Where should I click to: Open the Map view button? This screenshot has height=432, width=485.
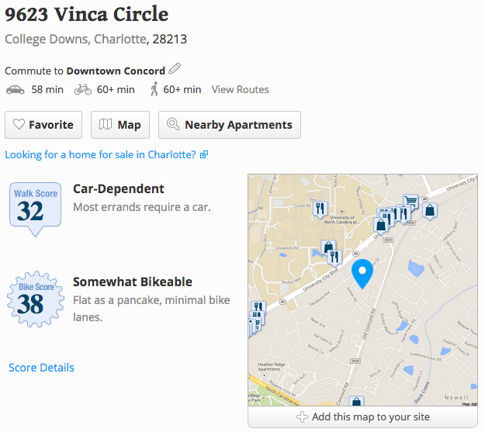click(x=120, y=125)
